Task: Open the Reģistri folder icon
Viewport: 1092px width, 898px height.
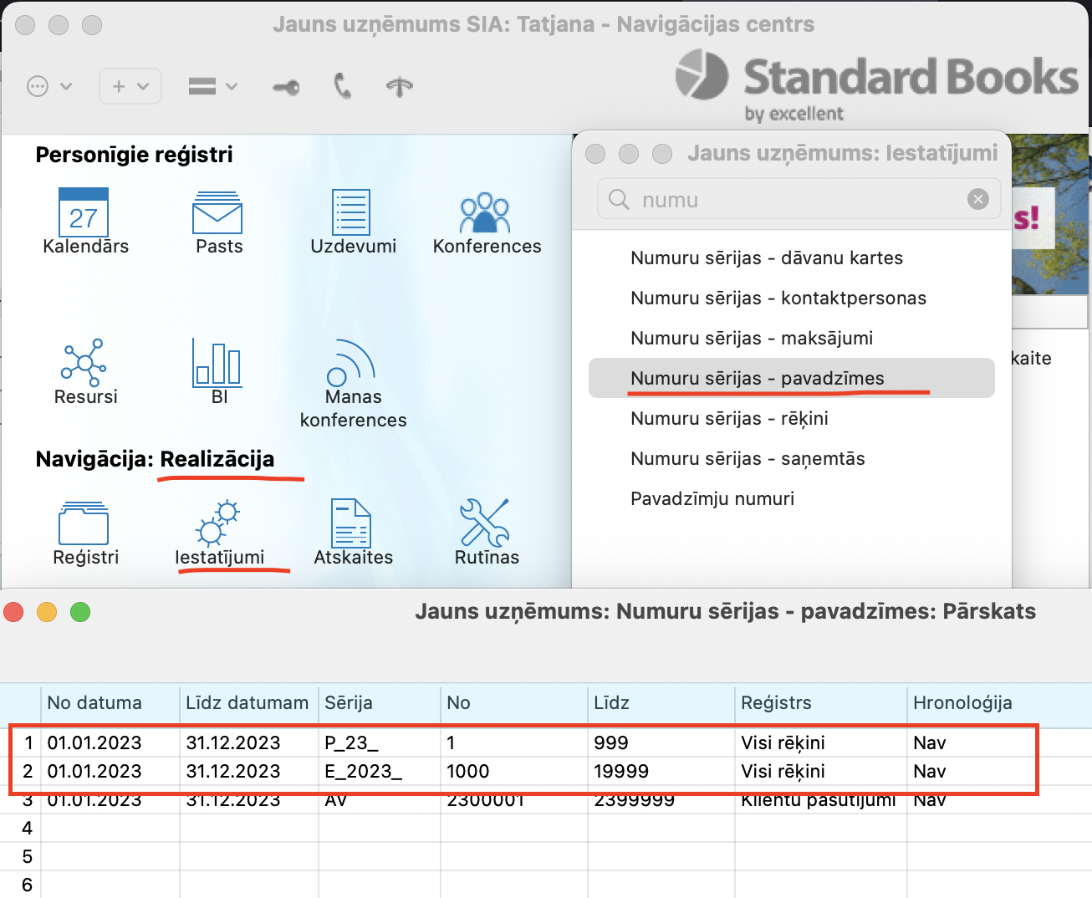Action: pos(84,524)
